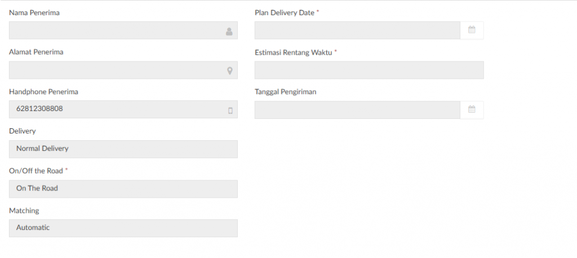This screenshot has width=577, height=258.
Task: Focus the Estimasi Rentang Waktu field
Action: point(369,70)
